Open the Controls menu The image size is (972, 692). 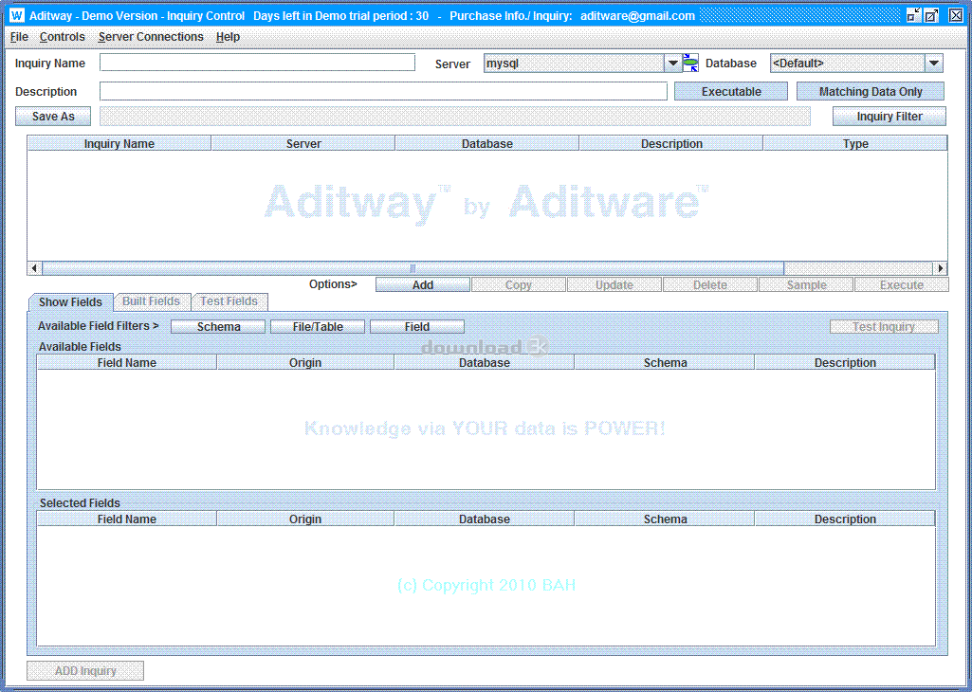[x=62, y=37]
